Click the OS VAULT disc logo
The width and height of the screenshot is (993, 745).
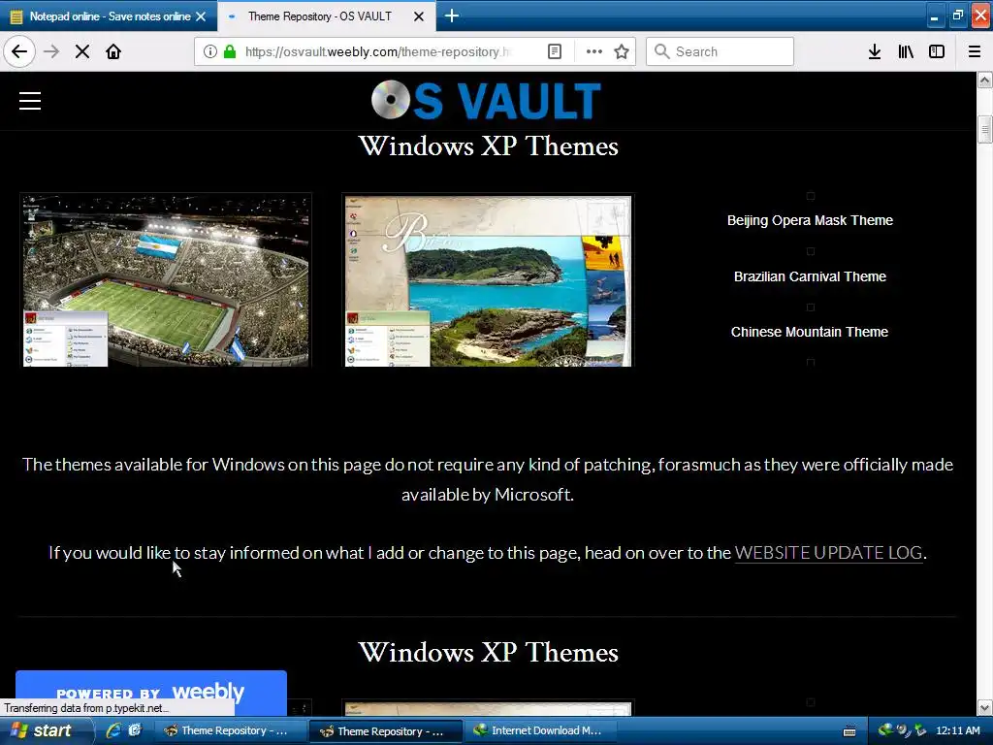(x=486, y=100)
